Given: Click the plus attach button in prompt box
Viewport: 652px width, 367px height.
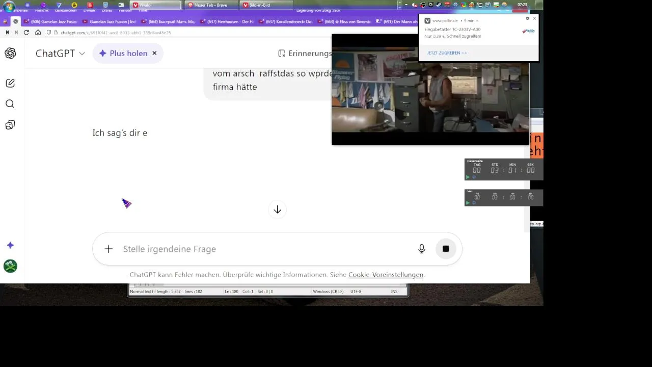Looking at the screenshot, I should coord(108,249).
